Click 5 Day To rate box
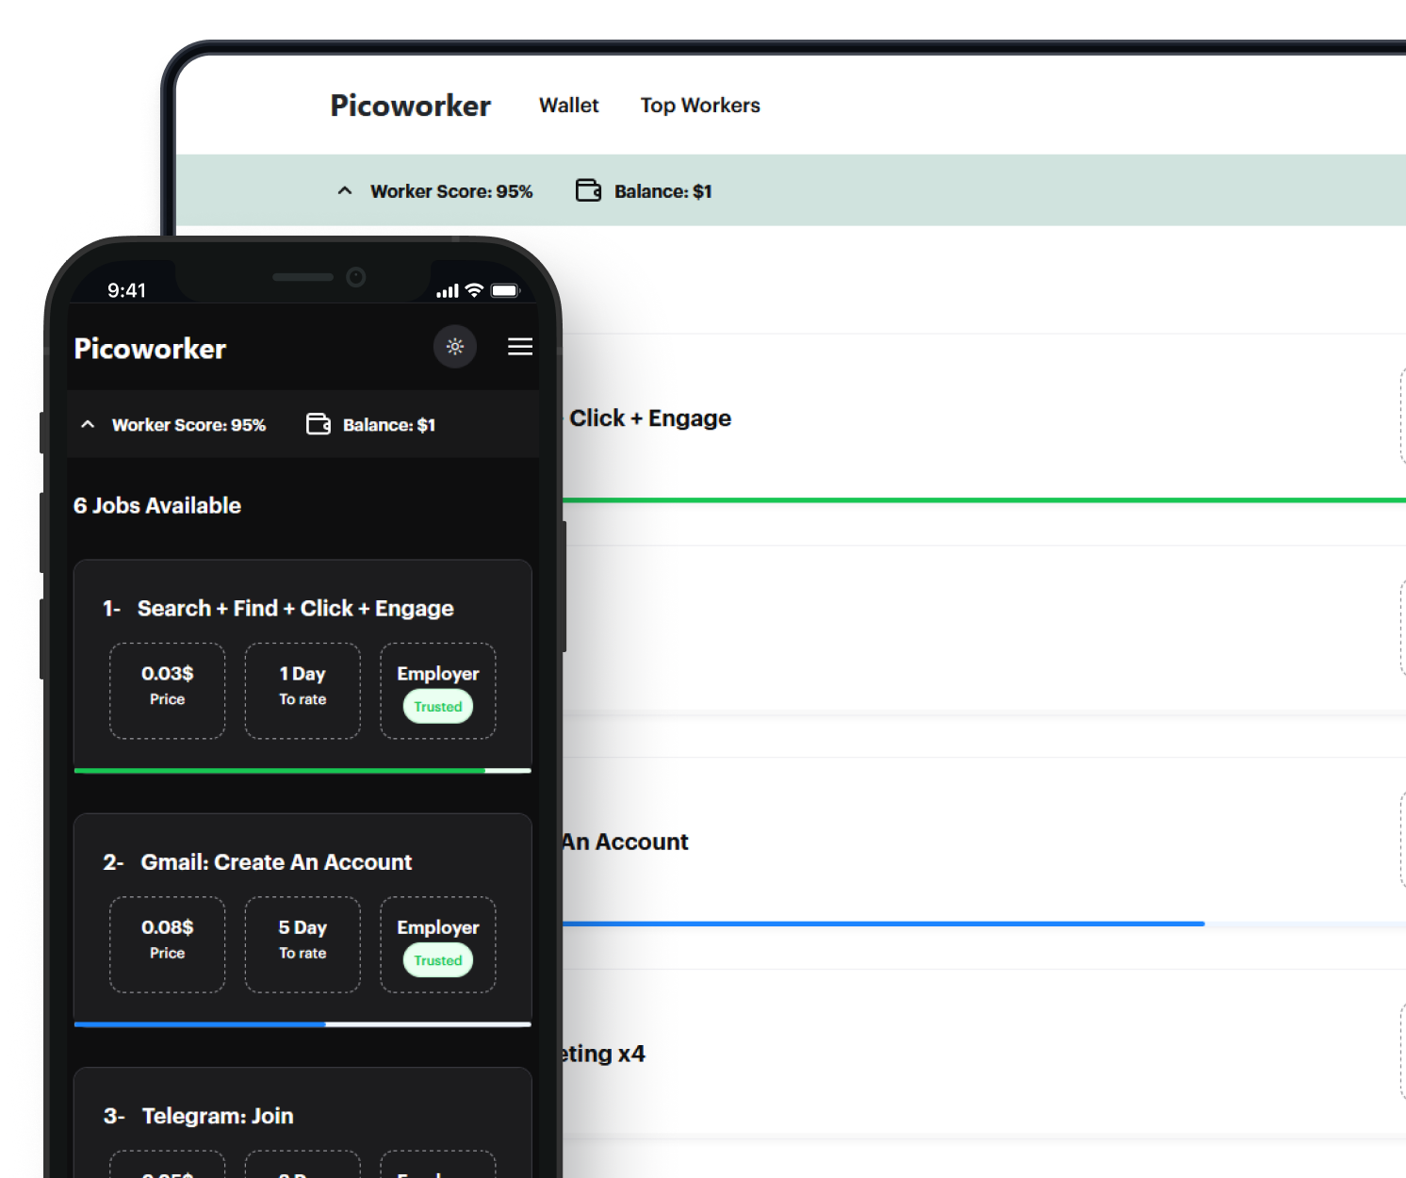Image resolution: width=1406 pixels, height=1178 pixels. 302,944
